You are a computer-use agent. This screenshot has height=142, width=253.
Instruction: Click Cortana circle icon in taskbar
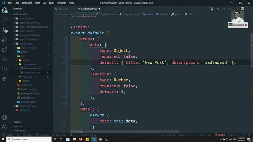[55, 139]
